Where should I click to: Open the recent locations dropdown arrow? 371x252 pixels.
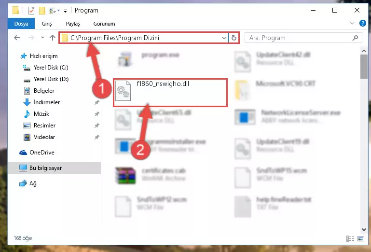pos(42,38)
